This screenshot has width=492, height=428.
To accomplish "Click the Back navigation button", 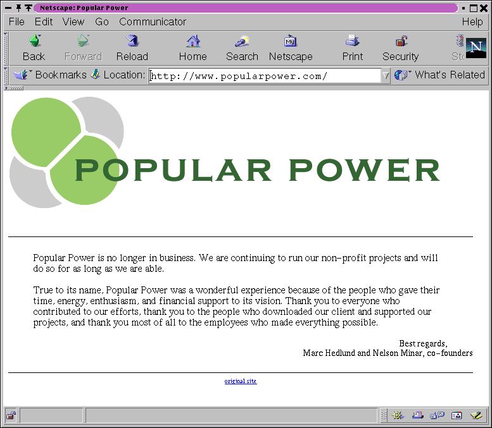I will [x=34, y=48].
